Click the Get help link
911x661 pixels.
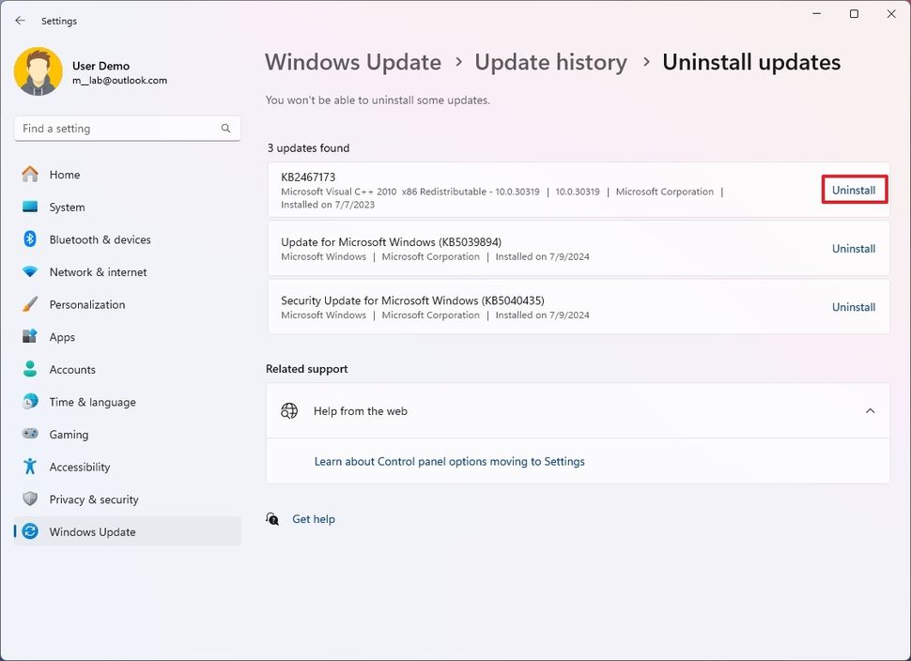point(313,518)
